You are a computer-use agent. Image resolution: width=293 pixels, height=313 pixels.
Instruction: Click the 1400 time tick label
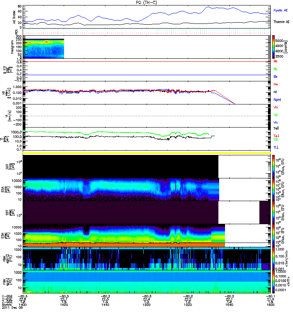click(x=23, y=305)
